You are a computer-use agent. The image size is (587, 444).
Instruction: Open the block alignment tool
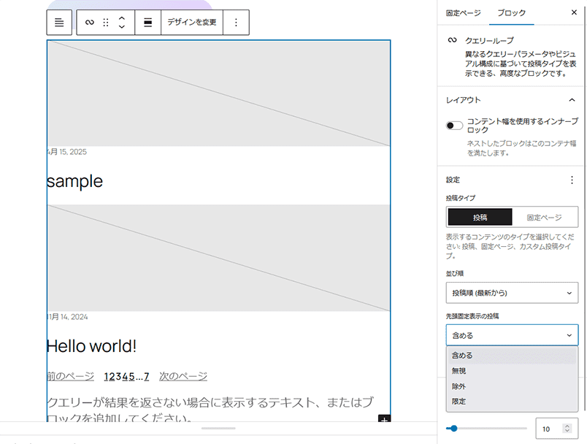click(x=148, y=23)
